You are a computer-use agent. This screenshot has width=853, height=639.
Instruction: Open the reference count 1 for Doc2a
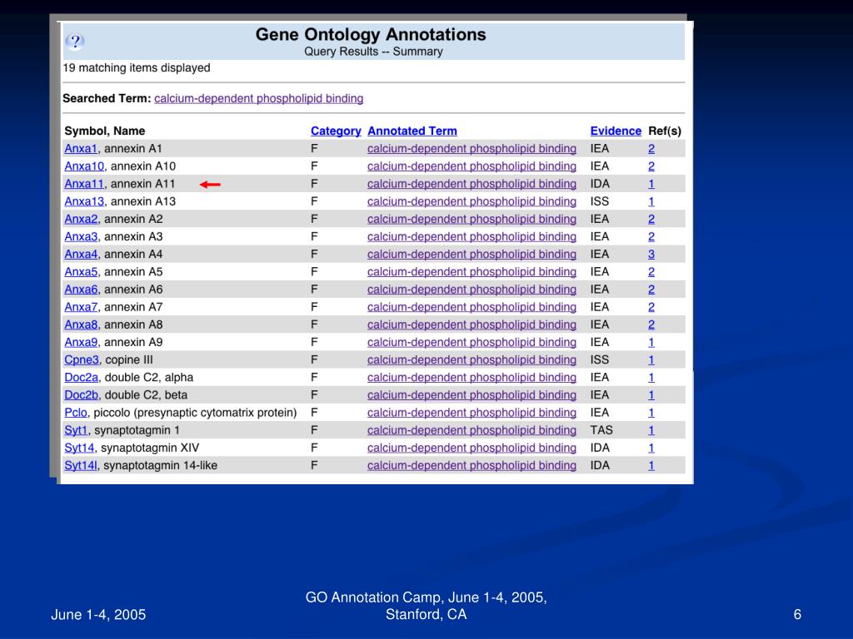click(x=651, y=377)
